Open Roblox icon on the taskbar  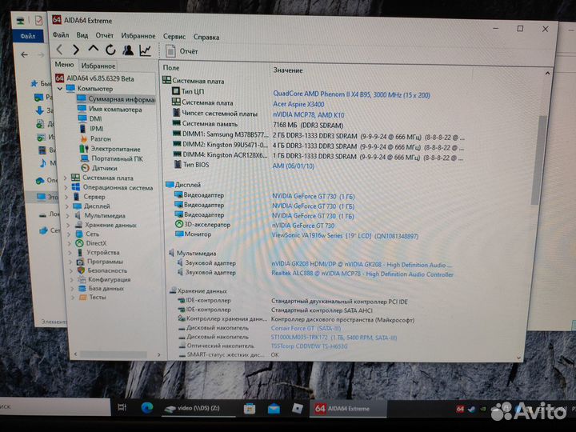point(297,408)
